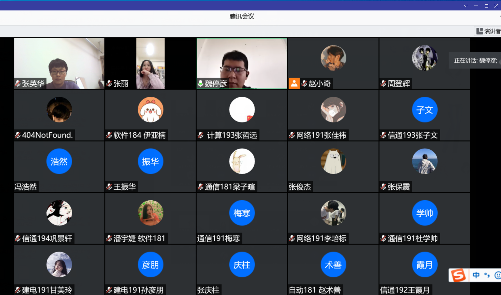Toggle the punctuation mode icon in IME bar
Image resolution: width=501 pixels, height=295 pixels.
coord(487,275)
